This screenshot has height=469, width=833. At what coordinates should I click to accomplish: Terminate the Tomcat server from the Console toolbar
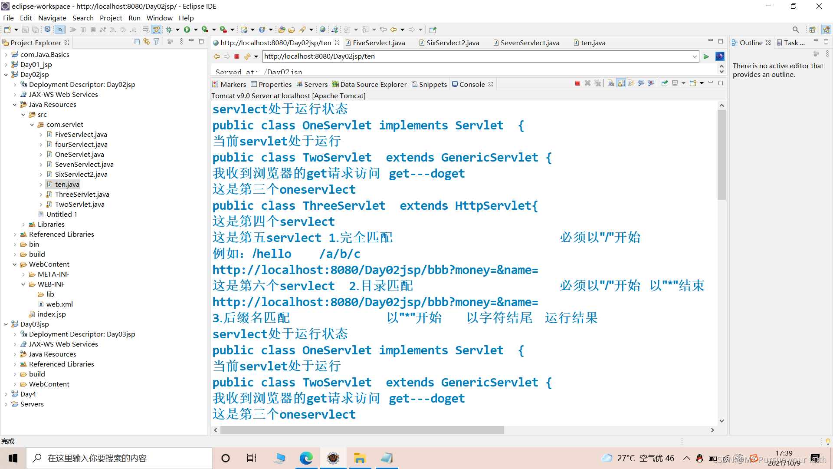577,83
